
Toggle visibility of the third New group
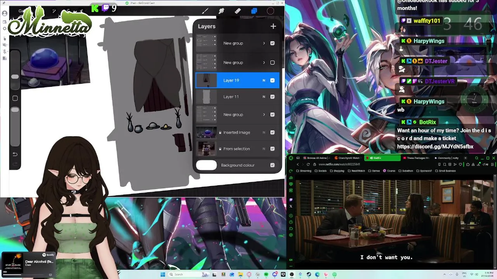(x=272, y=114)
